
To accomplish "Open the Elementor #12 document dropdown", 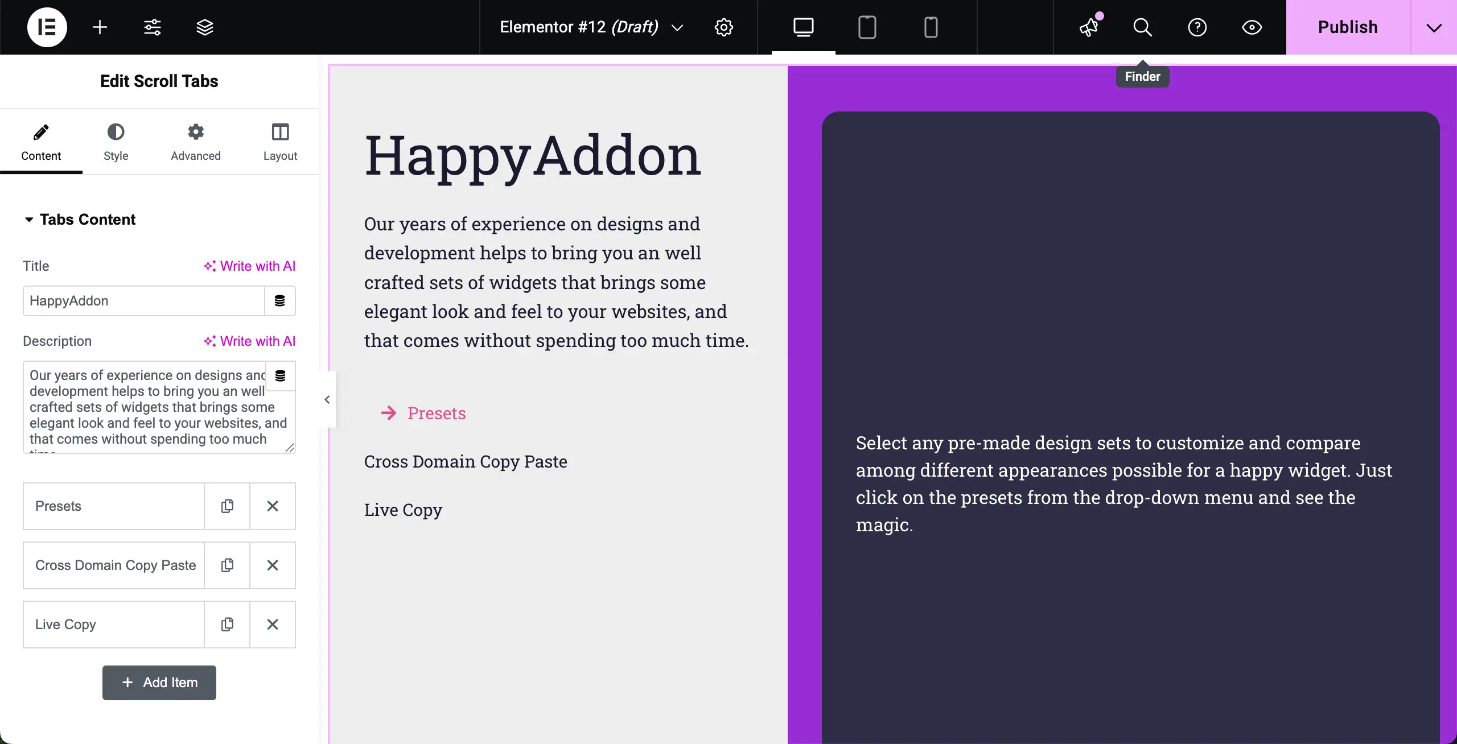I will pyautogui.click(x=591, y=27).
